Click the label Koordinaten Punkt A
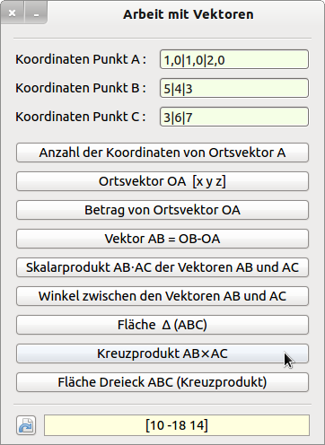 pyautogui.click(x=81, y=59)
